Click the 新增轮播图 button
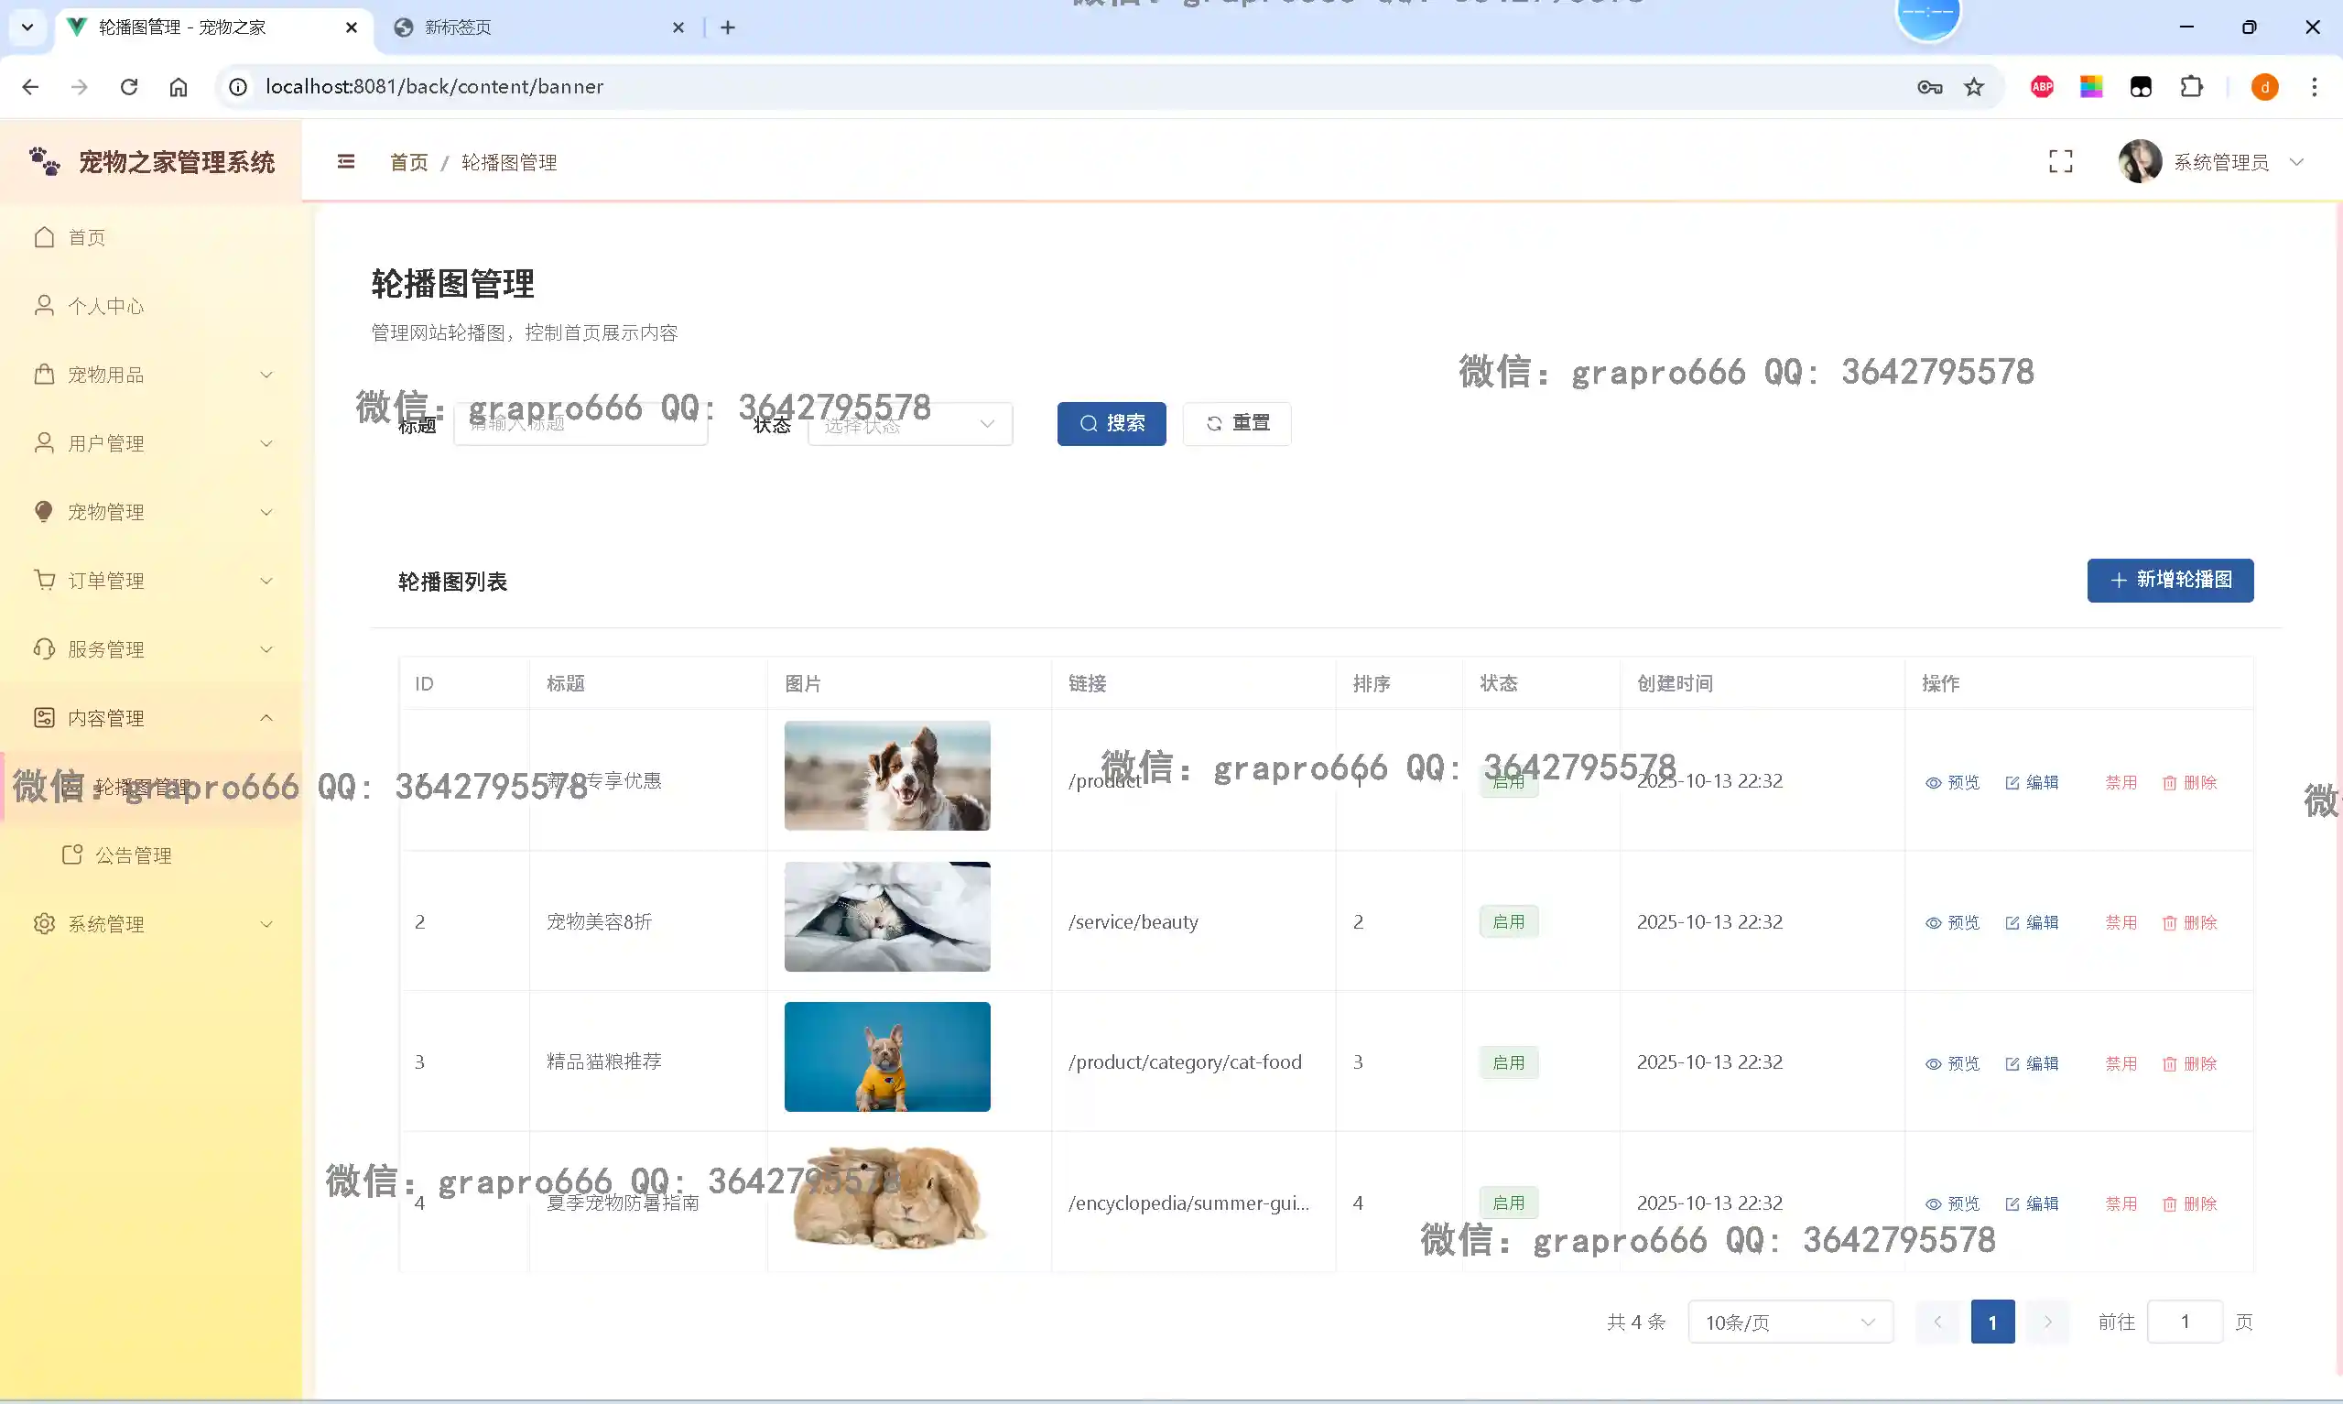This screenshot has height=1404, width=2343. 2170,580
